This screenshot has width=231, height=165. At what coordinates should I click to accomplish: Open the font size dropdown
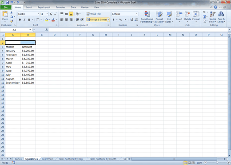click(x=47, y=14)
